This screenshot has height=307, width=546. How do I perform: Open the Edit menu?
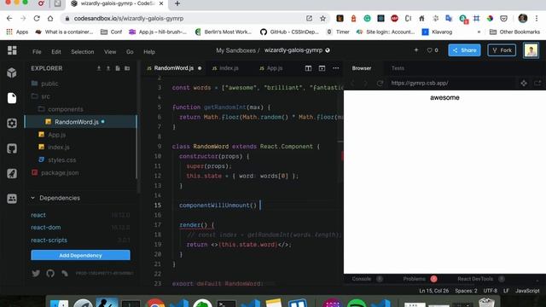pyautogui.click(x=56, y=52)
